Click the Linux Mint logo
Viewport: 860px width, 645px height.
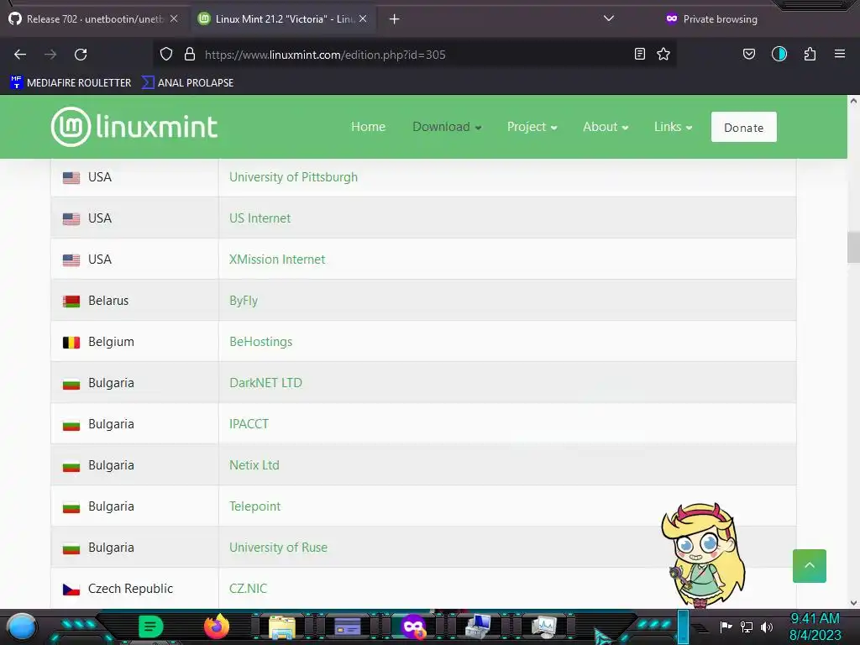point(134,127)
